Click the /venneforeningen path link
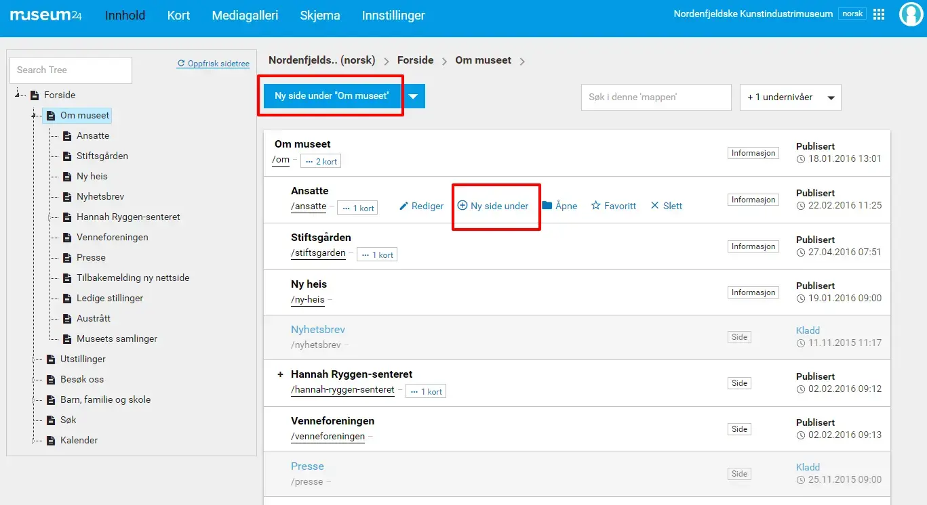The image size is (927, 505). pyautogui.click(x=328, y=437)
